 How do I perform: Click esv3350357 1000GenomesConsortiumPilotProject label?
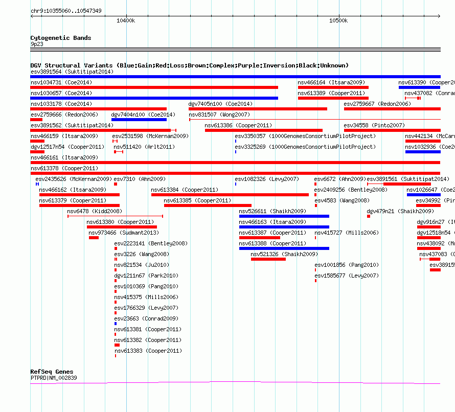(305, 136)
